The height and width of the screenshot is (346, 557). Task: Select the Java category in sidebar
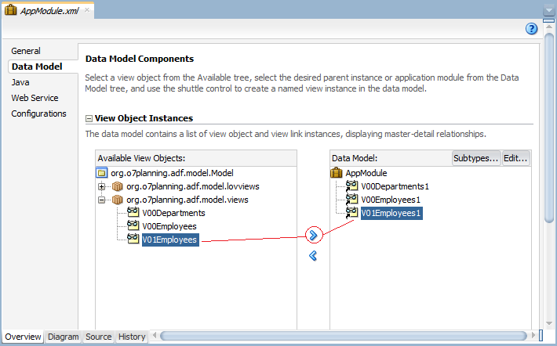(20, 82)
